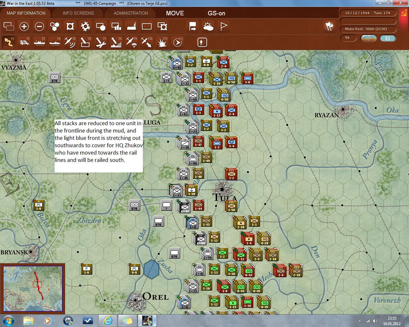Image resolution: width=409 pixels, height=327 pixels.
Task: Open the HP taskbar icon
Action: (68, 321)
